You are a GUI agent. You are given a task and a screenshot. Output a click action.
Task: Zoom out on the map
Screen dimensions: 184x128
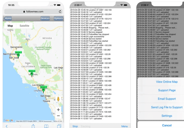click(x=58, y=116)
